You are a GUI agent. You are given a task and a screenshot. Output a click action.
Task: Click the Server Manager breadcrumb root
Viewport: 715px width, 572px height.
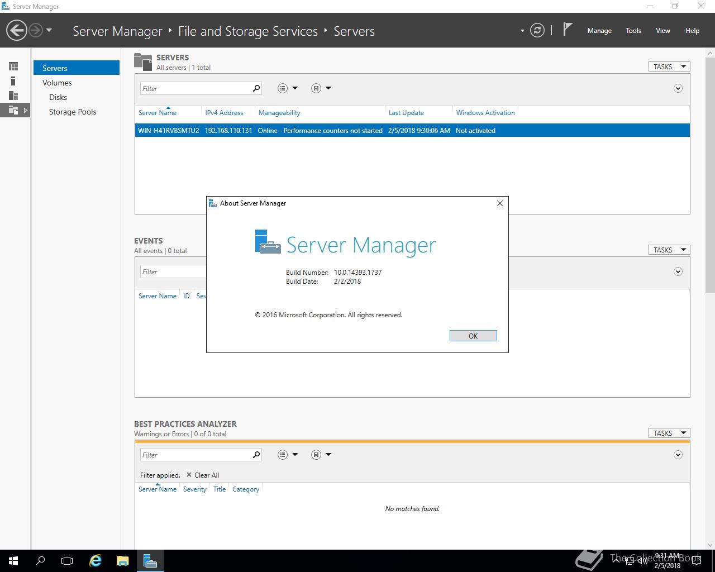[117, 31]
